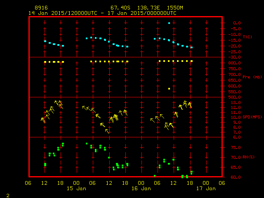Click the "T(C)" temperature axis label
The image size is (264, 198).
point(247,37)
